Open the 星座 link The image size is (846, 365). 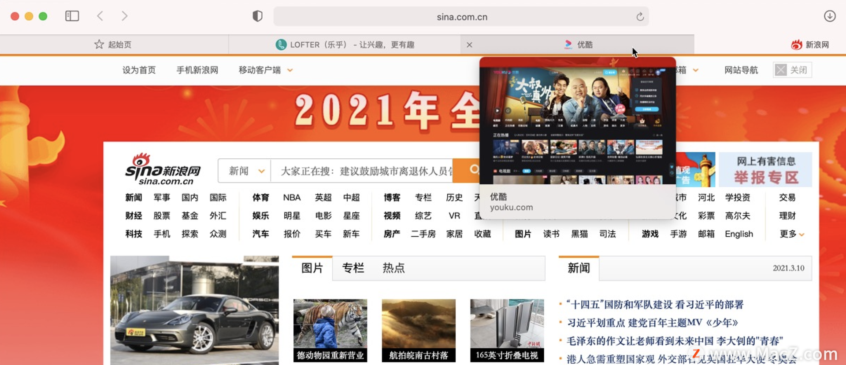pos(351,215)
